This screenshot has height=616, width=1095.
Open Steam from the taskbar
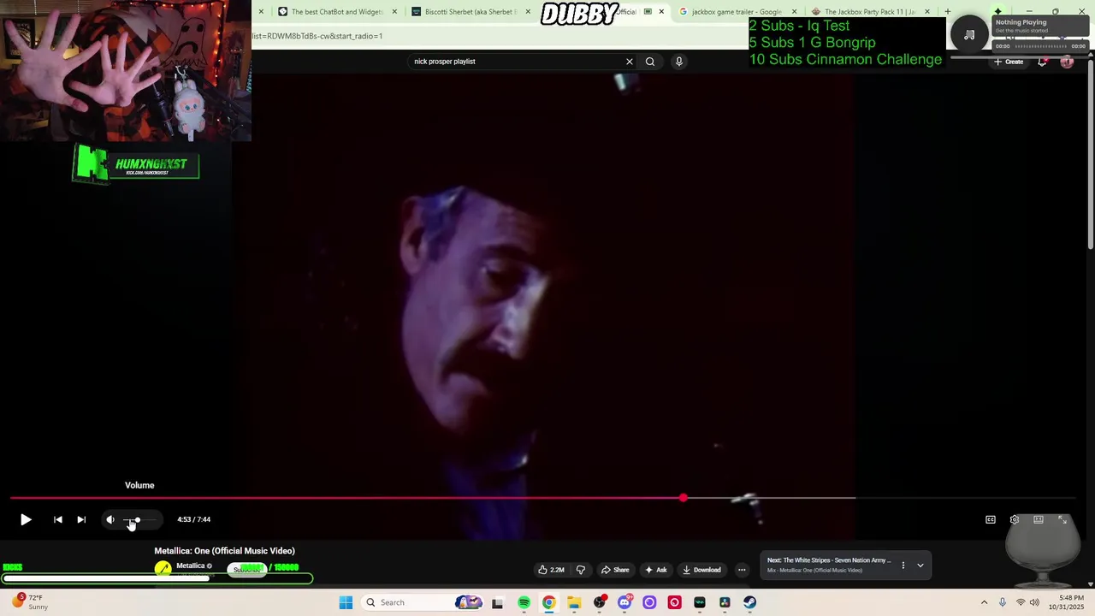[750, 602]
